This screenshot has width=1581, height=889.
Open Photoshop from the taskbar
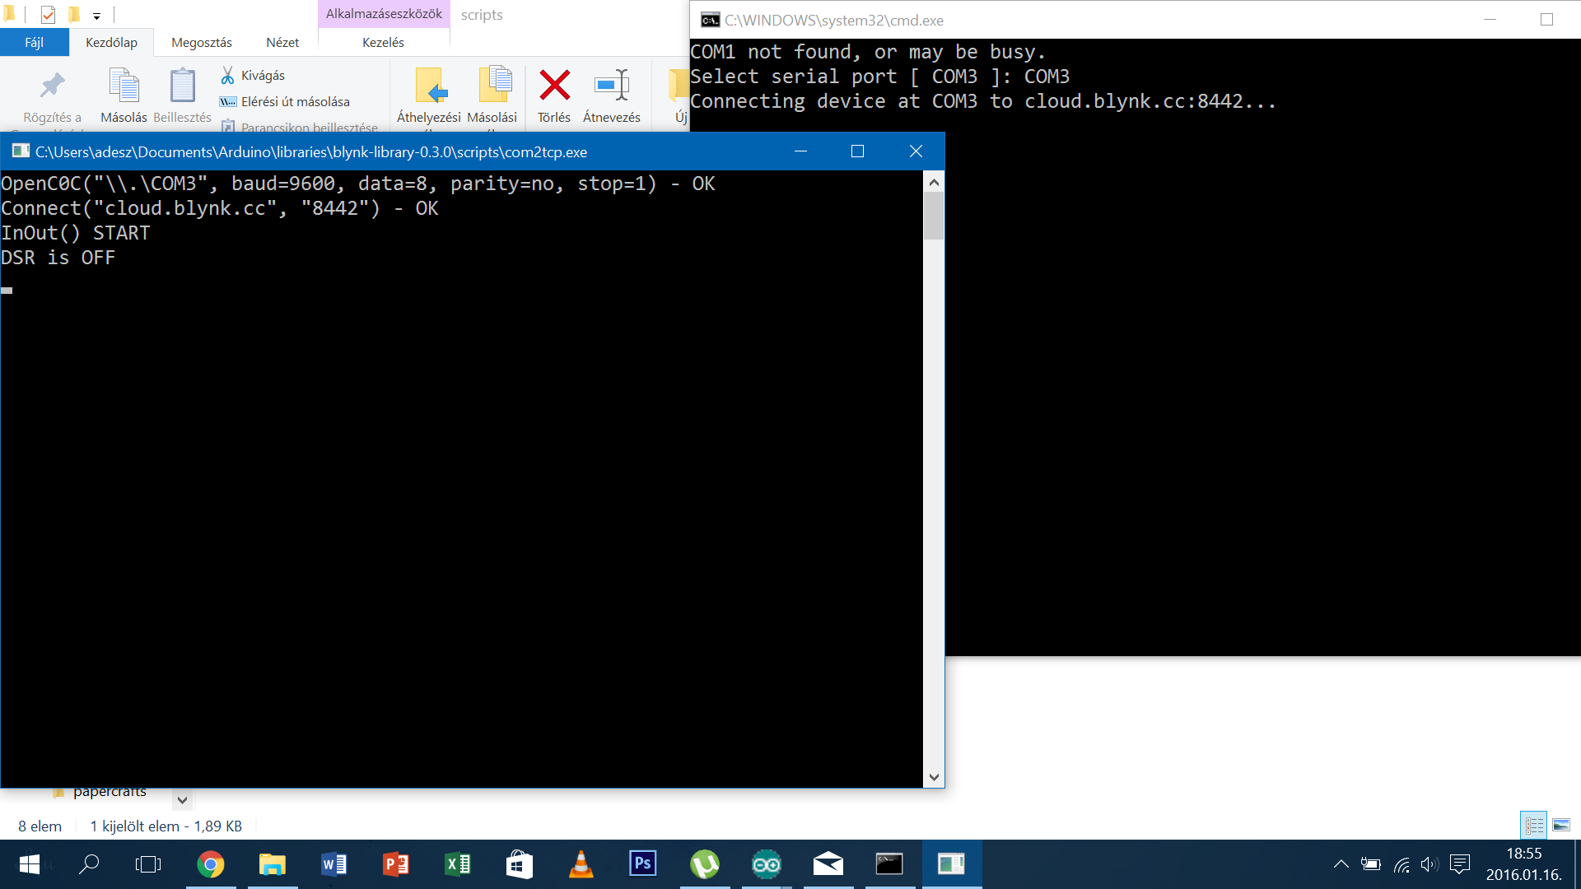[x=642, y=864]
